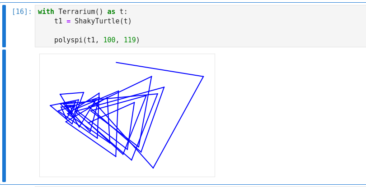This screenshot has height=187, width=366.
Task: Click the t1 argument inside polyspi call
Action: (91, 40)
